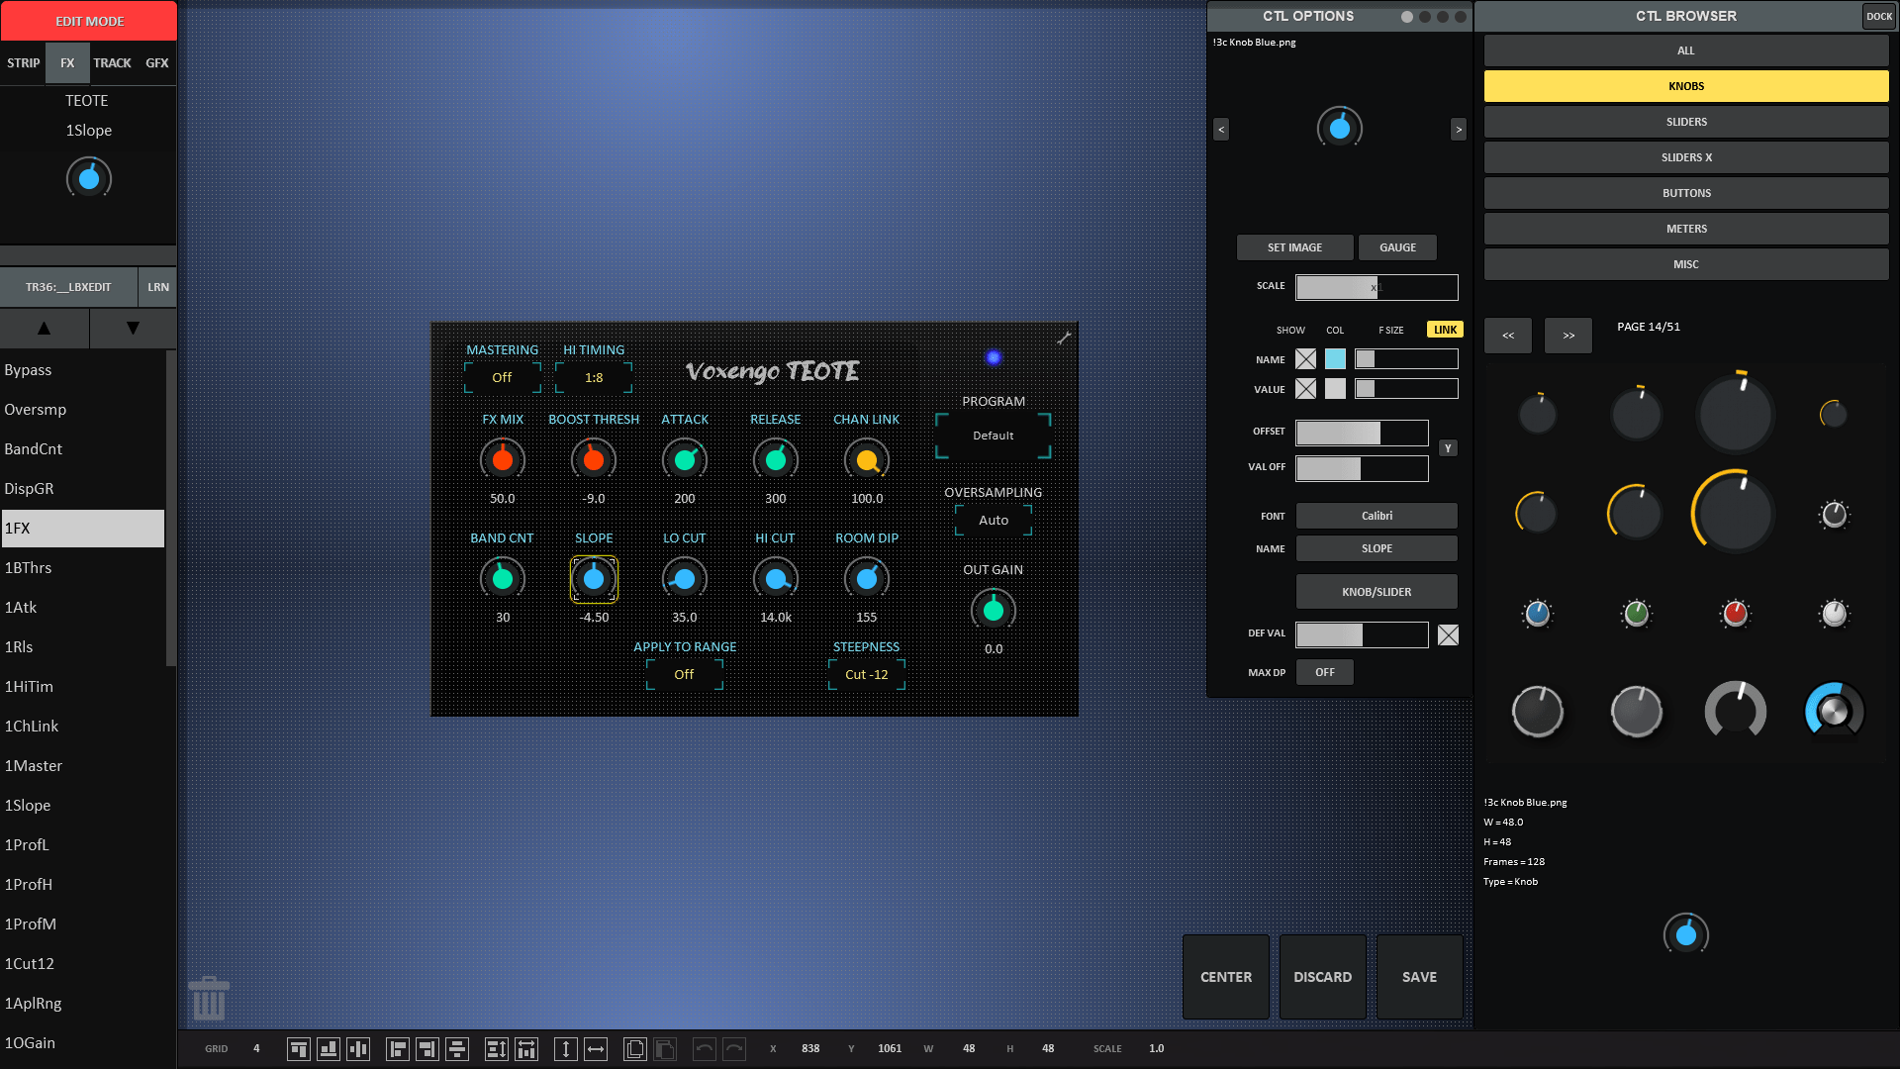Click the match height vertical arrow icon
Viewport: 1900px width, 1069px height.
pyautogui.click(x=565, y=1049)
